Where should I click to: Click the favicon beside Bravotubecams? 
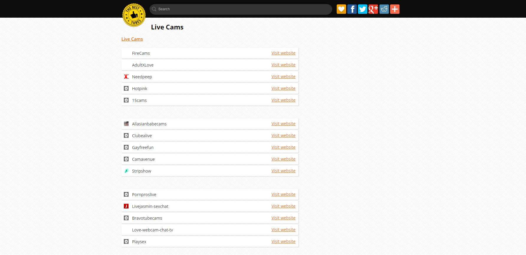(x=126, y=218)
